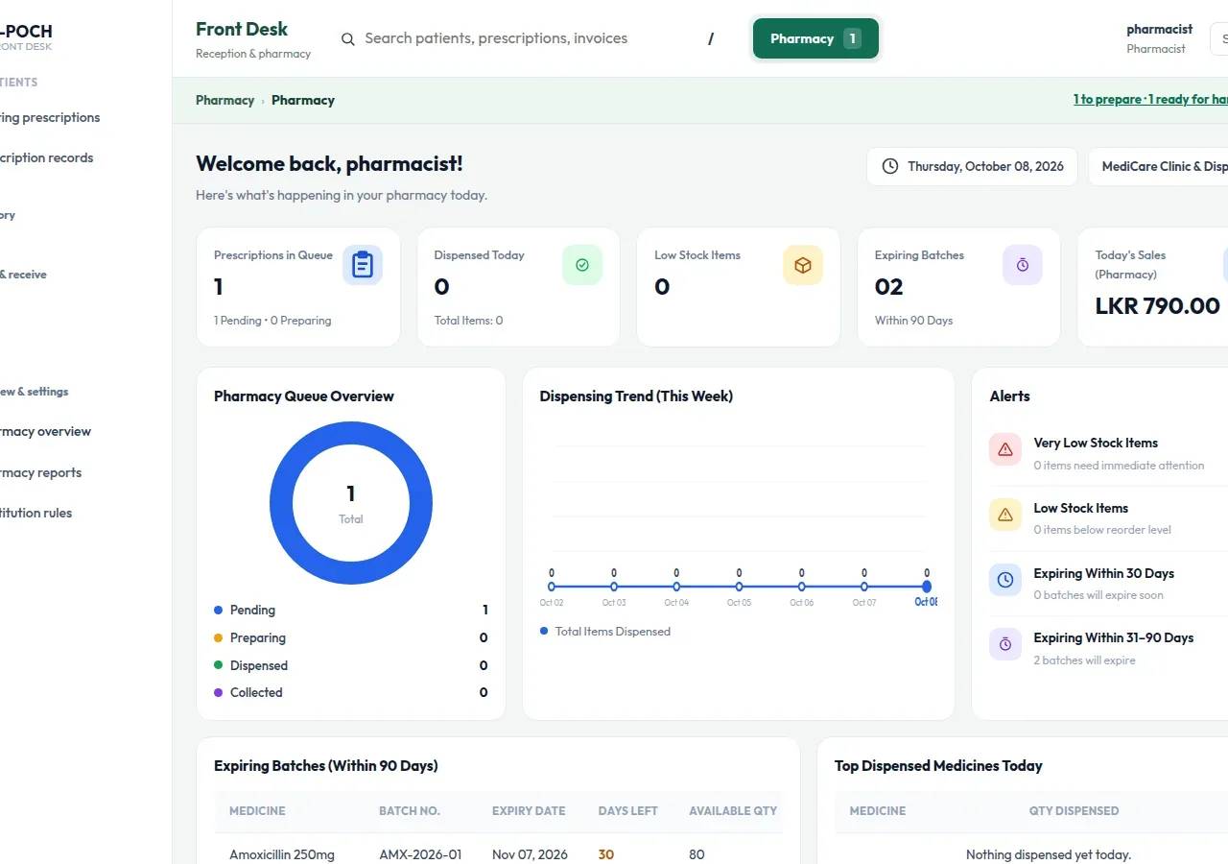Viewport: 1228px width, 864px height.
Task: Click the purple timer icon for Expiring 31–90 Days
Action: coord(1005,644)
